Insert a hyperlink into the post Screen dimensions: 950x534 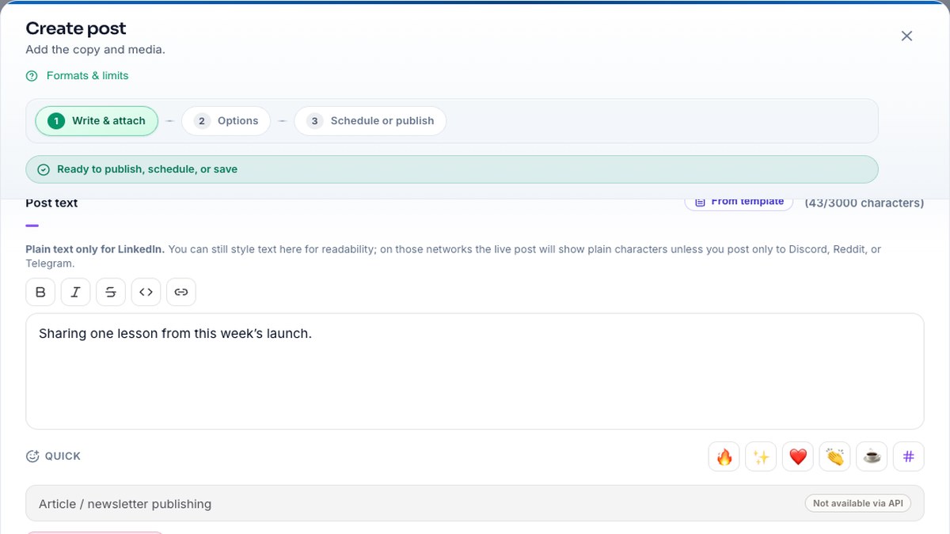181,292
